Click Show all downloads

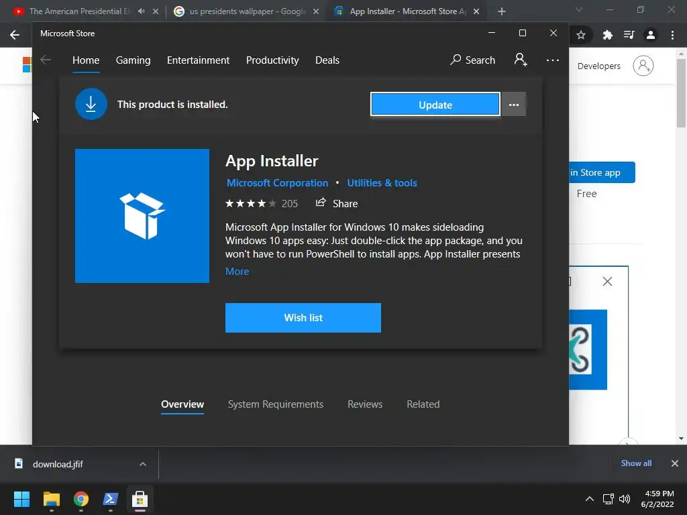coord(636,463)
